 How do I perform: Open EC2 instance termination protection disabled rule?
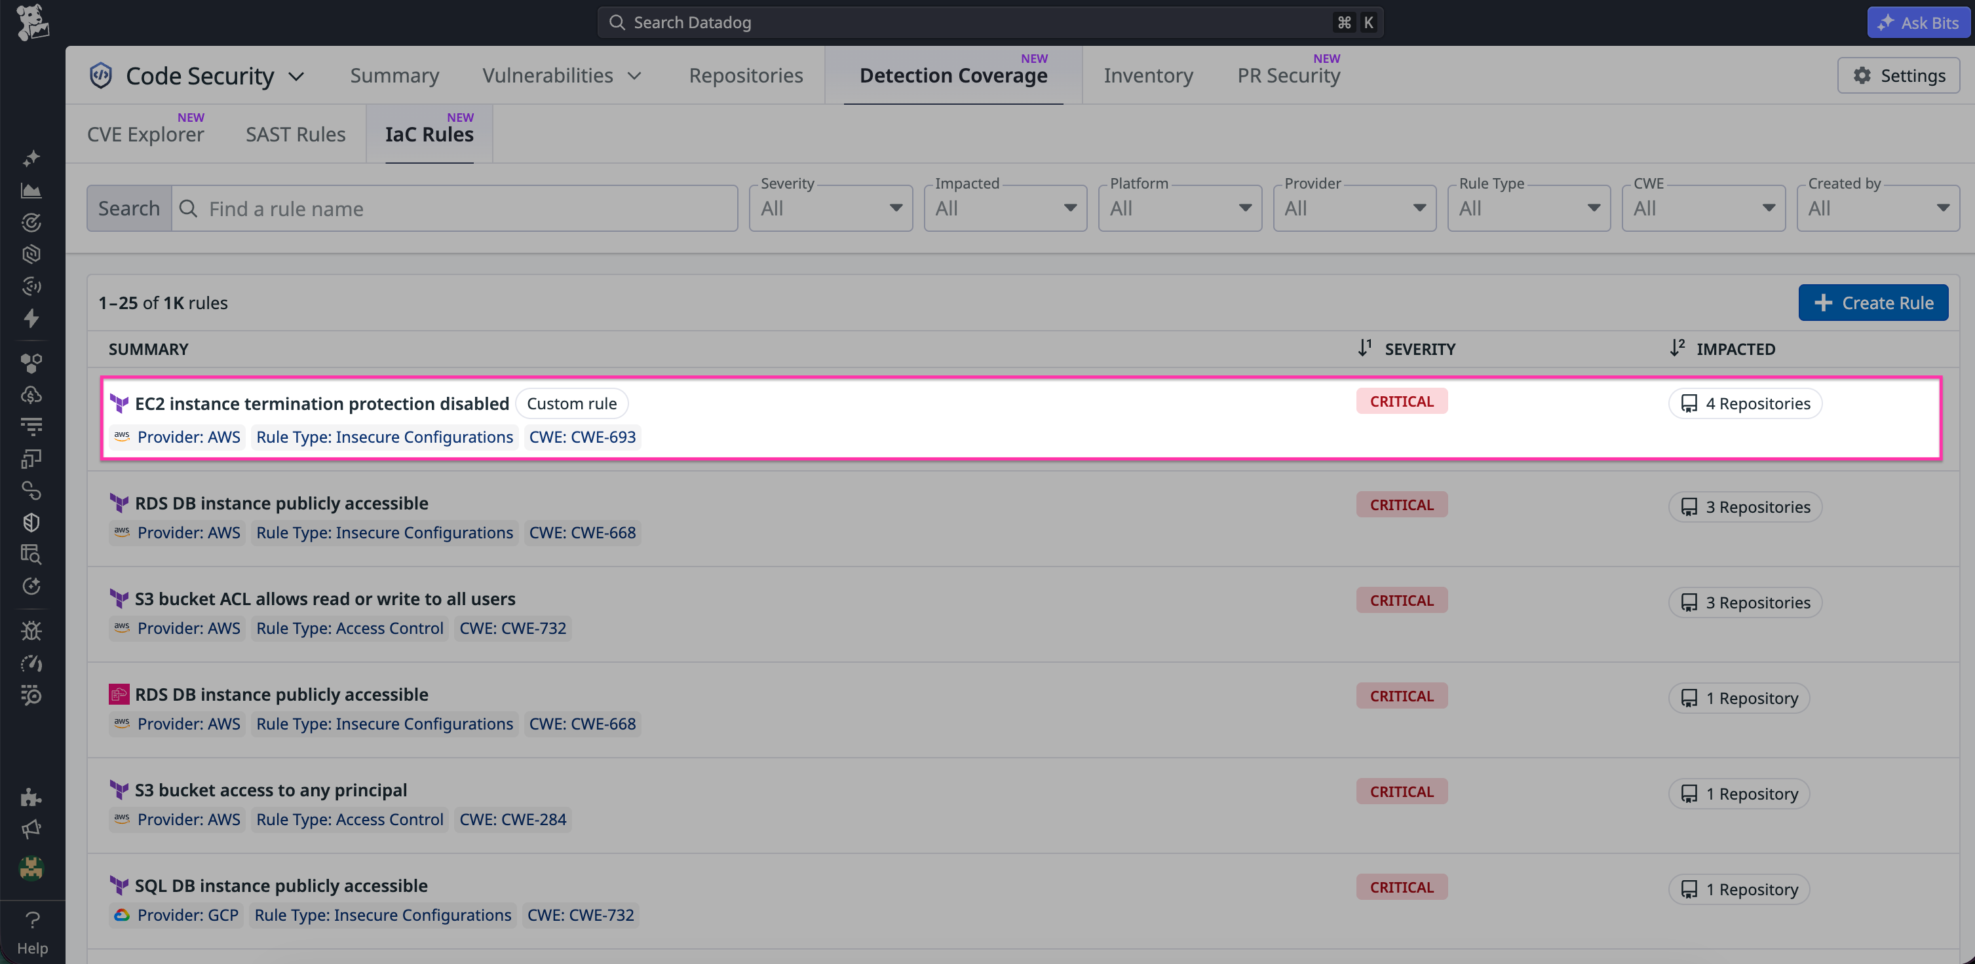[322, 403]
